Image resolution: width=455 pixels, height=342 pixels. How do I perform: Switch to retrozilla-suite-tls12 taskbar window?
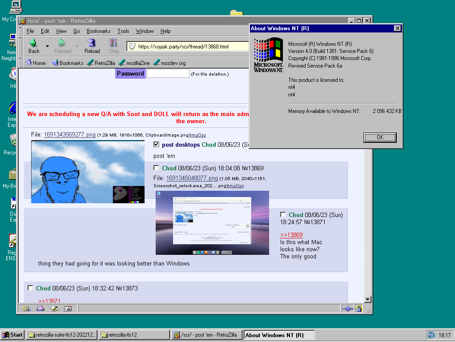[x=62, y=335]
